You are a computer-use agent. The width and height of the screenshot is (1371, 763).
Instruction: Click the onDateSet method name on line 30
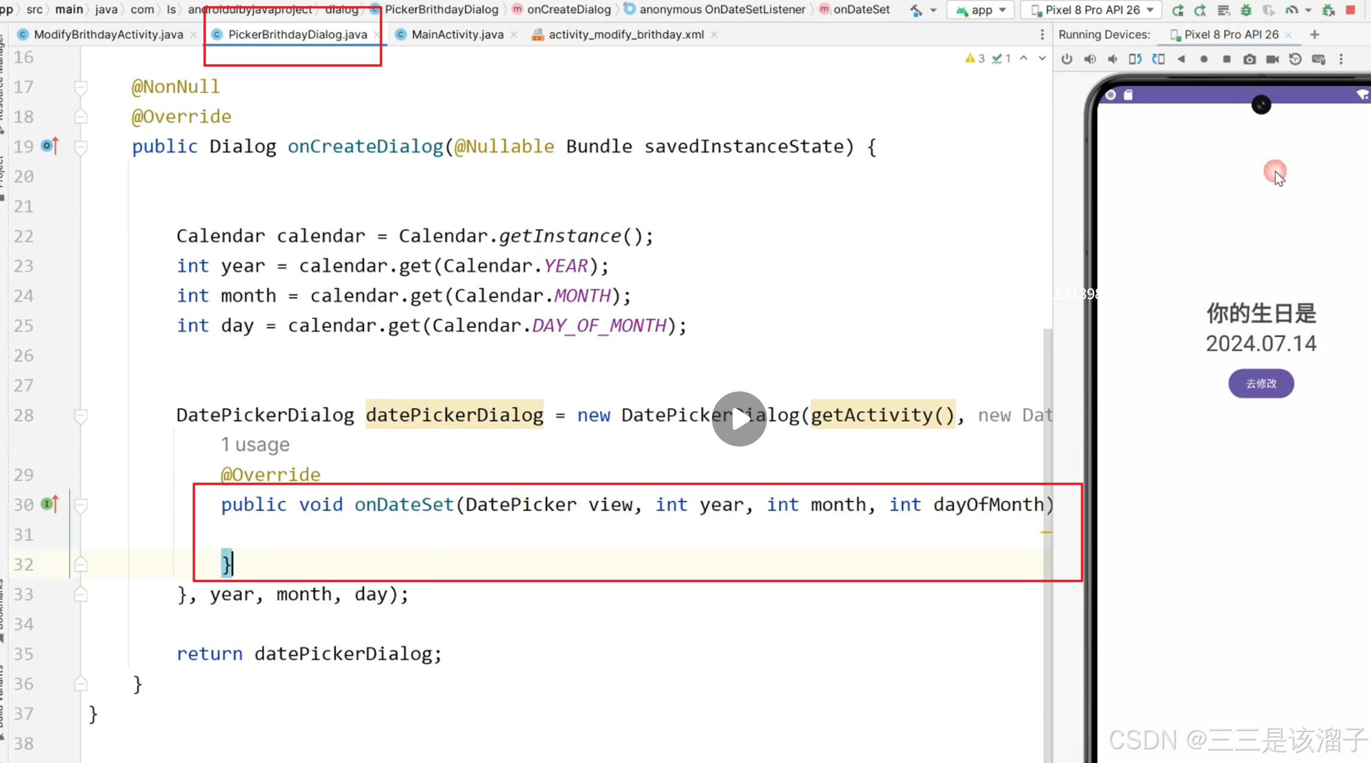[x=404, y=505]
